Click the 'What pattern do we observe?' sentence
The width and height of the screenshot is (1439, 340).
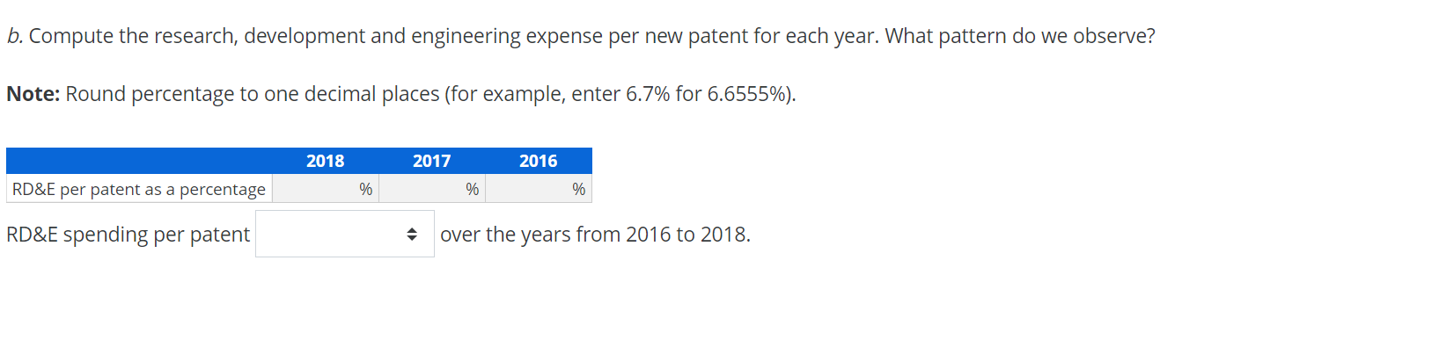click(1020, 36)
